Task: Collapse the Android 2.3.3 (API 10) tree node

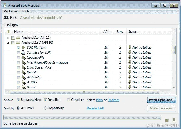Action: pyautogui.click(x=8, y=43)
